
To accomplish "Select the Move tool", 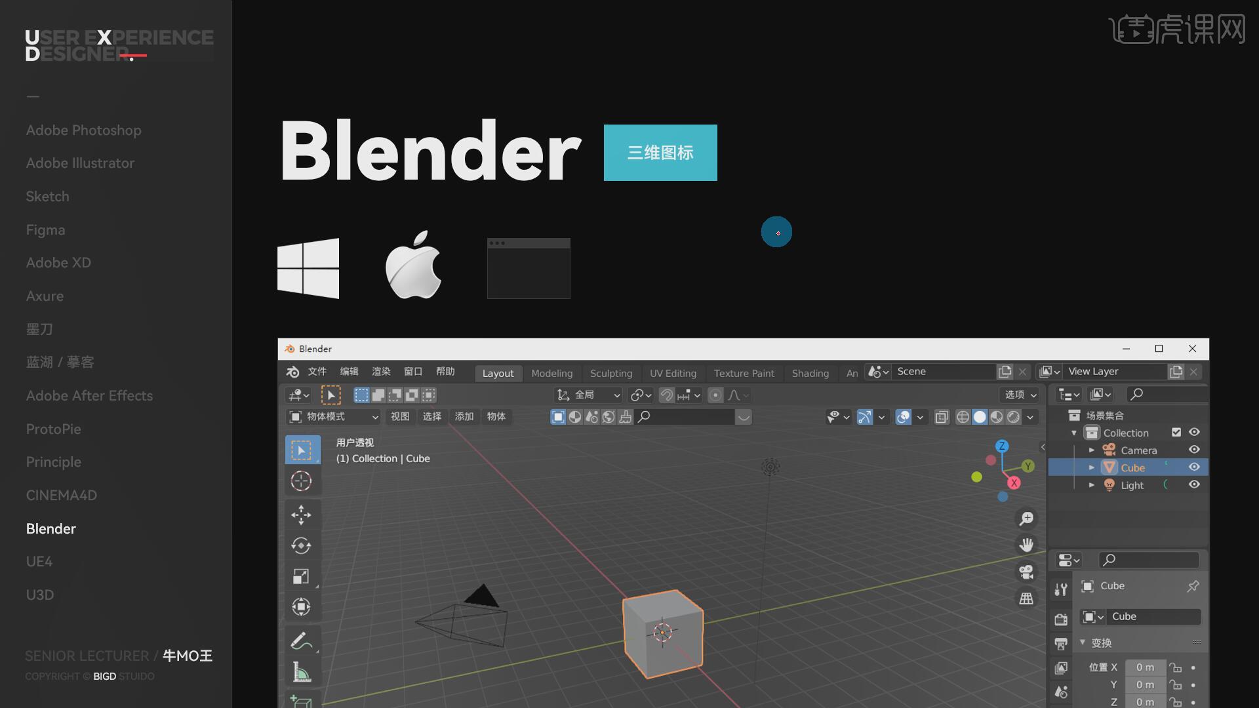I will pos(301,515).
